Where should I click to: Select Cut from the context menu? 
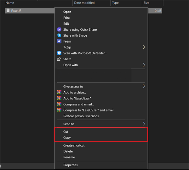tap(66, 132)
